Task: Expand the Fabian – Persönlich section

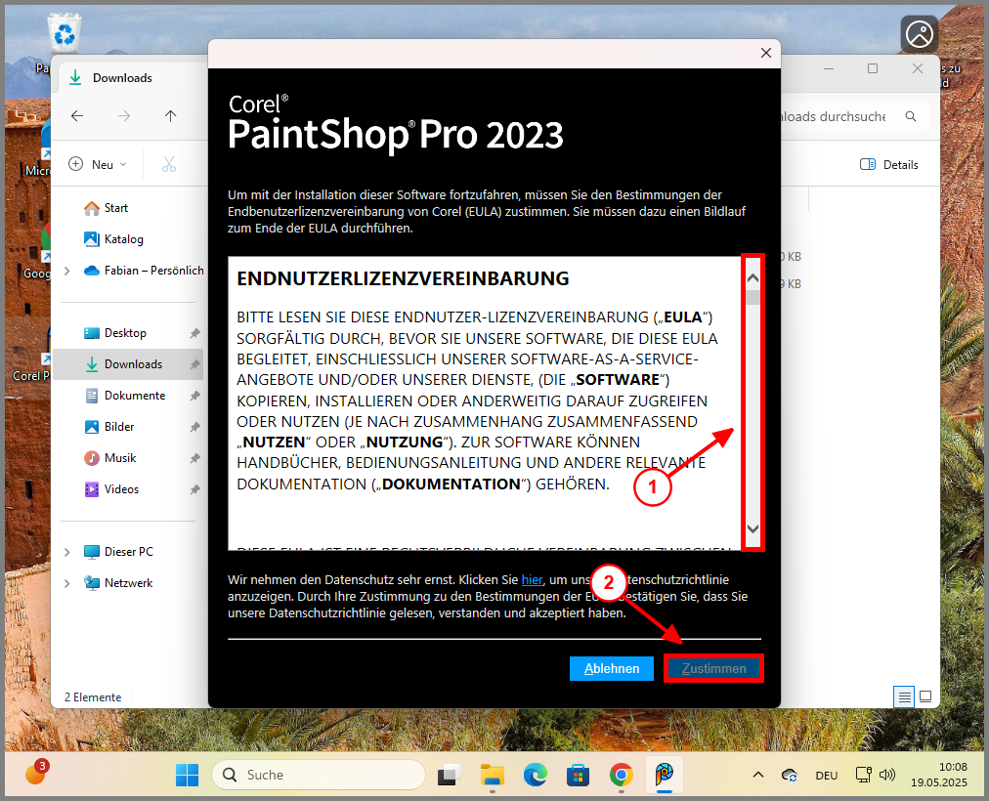Action: [66, 270]
